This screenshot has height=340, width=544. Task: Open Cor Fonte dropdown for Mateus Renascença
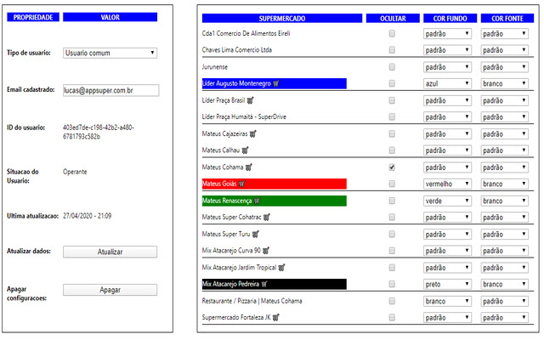click(504, 201)
